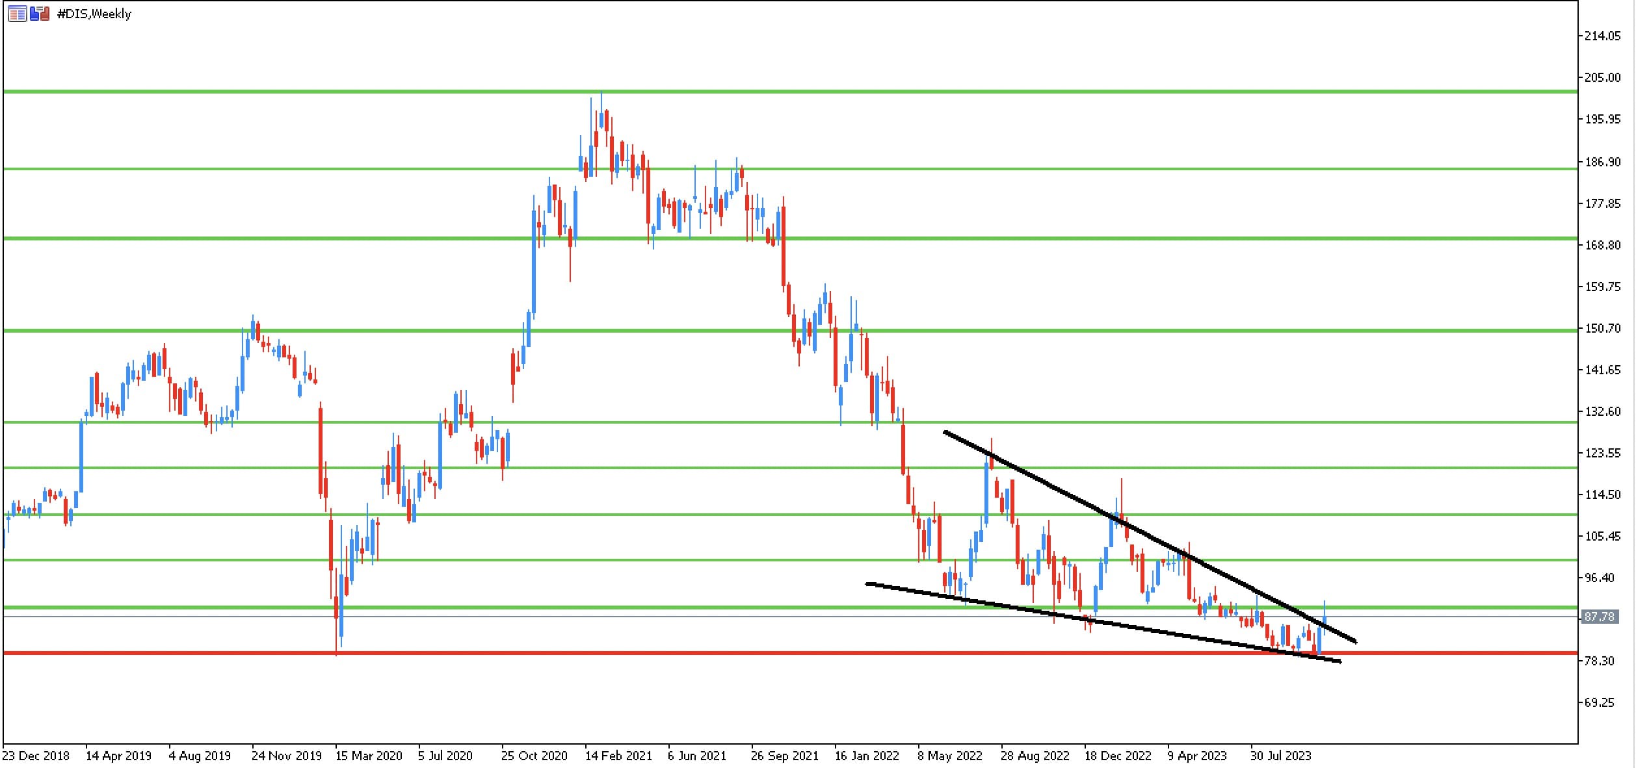Image resolution: width=1636 pixels, height=768 pixels.
Task: Click the 23 Dec 2018 date label
Action: point(36,756)
